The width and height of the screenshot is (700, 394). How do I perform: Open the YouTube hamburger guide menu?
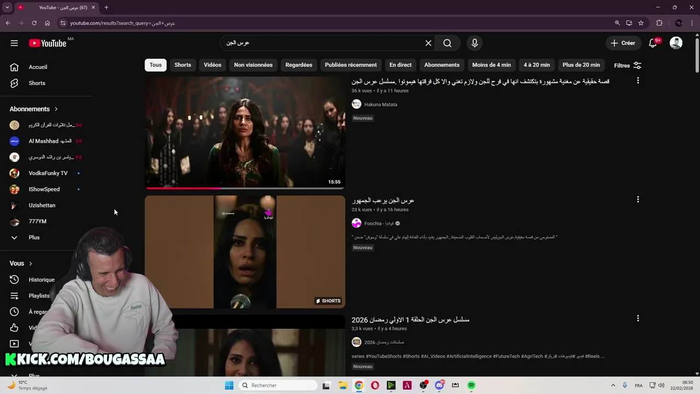(x=14, y=43)
